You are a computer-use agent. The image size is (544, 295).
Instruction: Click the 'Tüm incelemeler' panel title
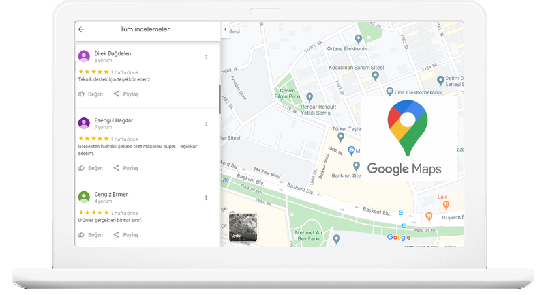(145, 29)
